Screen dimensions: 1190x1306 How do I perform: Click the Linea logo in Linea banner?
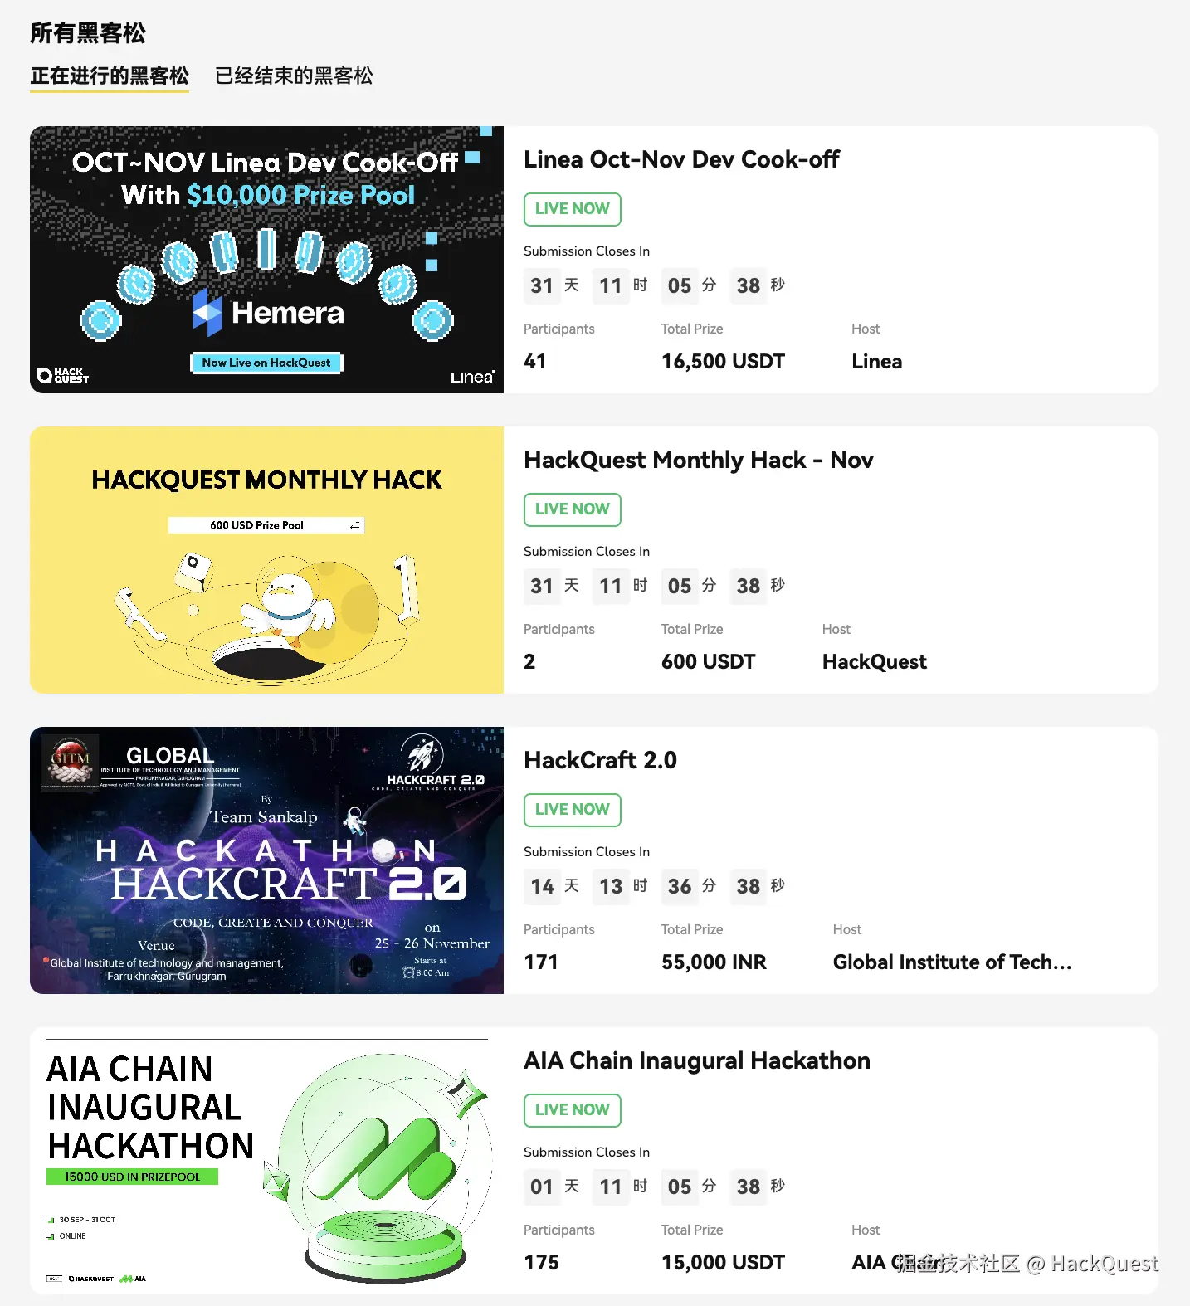pyautogui.click(x=473, y=377)
